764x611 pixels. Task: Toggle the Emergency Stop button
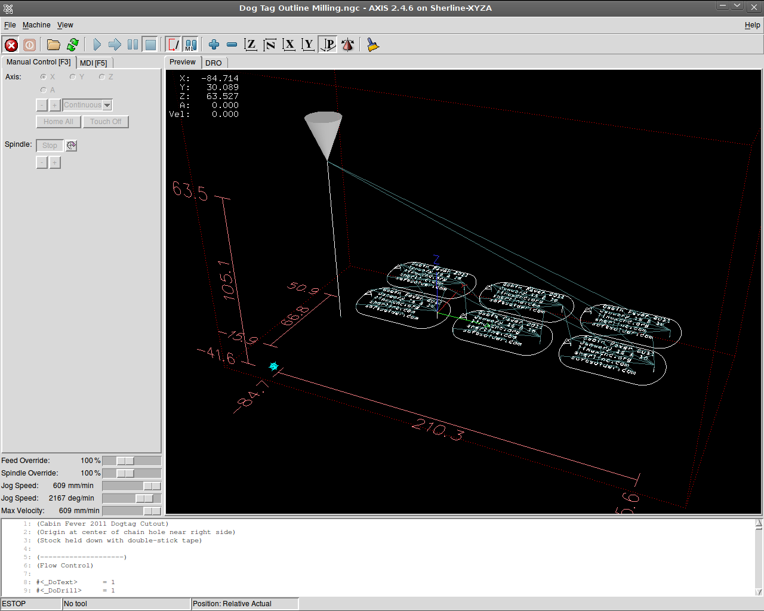tap(11, 45)
